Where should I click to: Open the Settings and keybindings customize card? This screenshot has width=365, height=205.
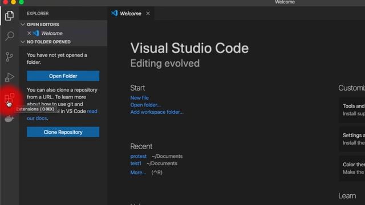pyautogui.click(x=352, y=139)
